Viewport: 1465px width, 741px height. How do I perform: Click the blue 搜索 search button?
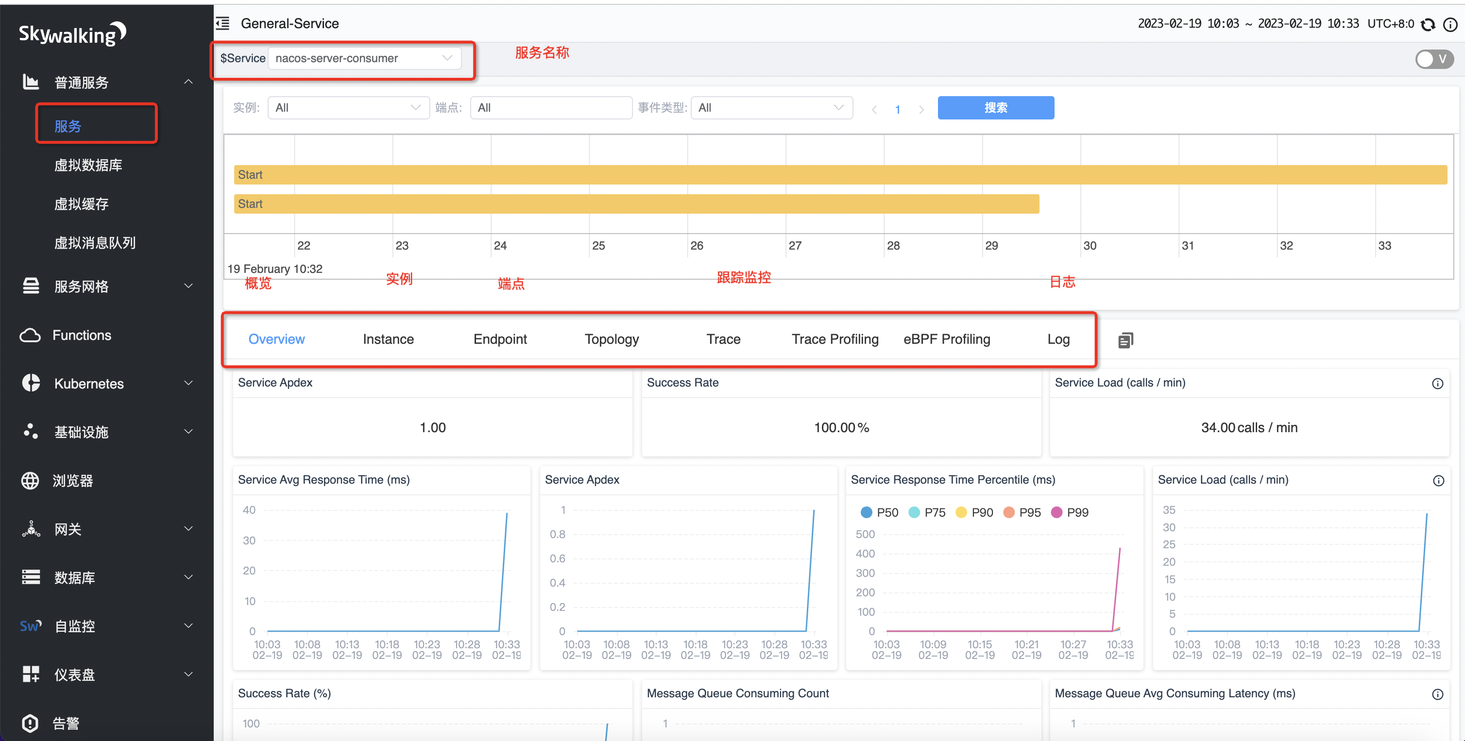pos(996,107)
